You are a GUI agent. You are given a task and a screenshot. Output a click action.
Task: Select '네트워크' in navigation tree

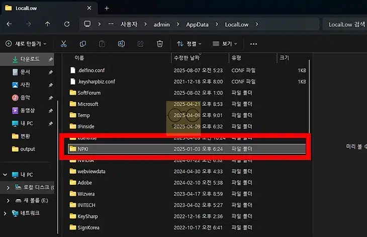coord(30,213)
